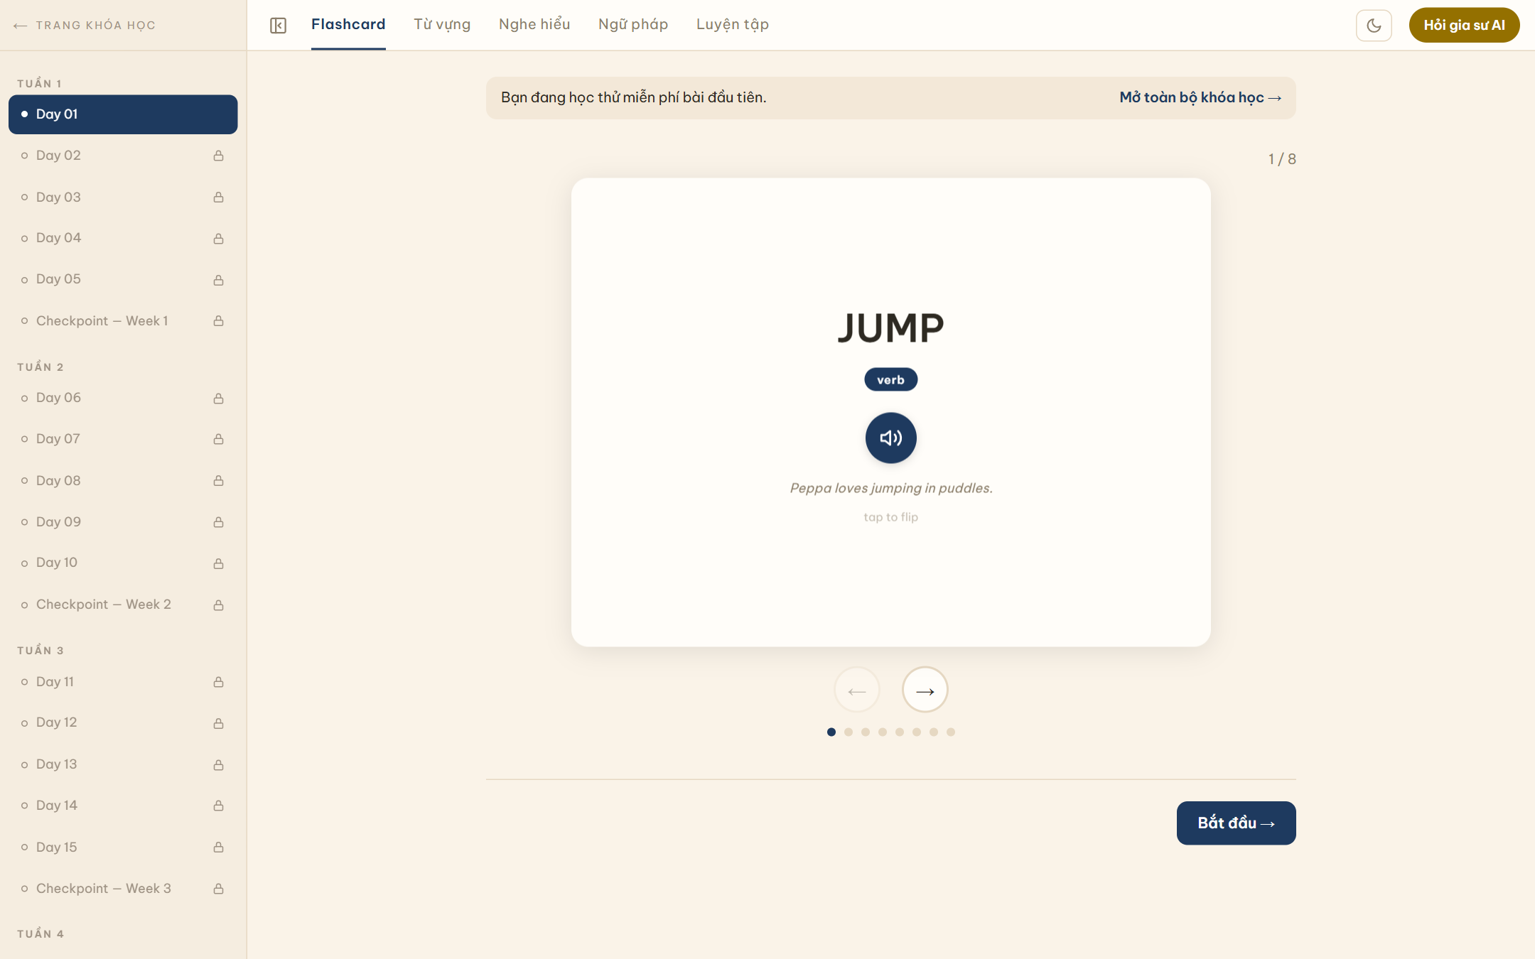Click the lock icon on Day 05
The width and height of the screenshot is (1535, 959).
click(218, 280)
